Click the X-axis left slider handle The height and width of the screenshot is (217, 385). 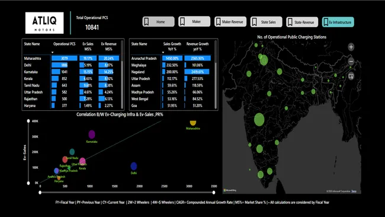pos(40,193)
